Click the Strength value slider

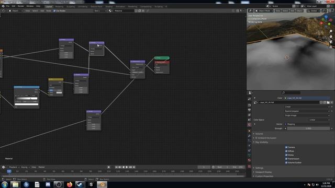click(308, 128)
